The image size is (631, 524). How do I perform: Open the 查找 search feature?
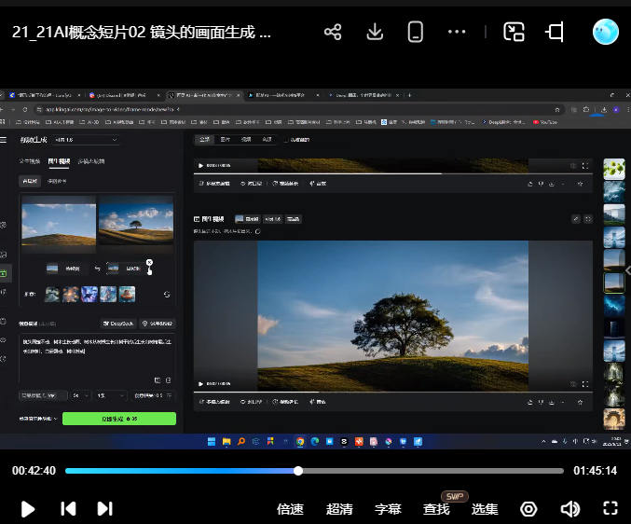tap(436, 509)
